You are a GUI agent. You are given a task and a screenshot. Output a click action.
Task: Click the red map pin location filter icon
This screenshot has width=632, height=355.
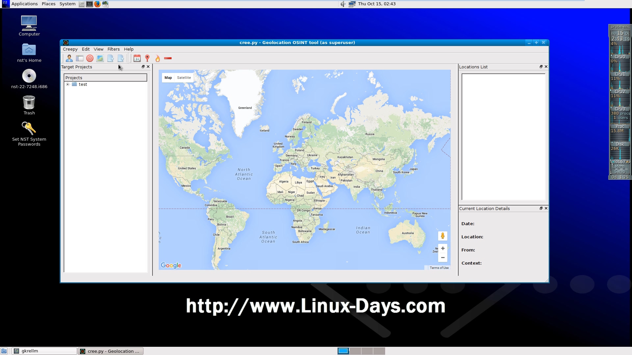[x=147, y=58]
